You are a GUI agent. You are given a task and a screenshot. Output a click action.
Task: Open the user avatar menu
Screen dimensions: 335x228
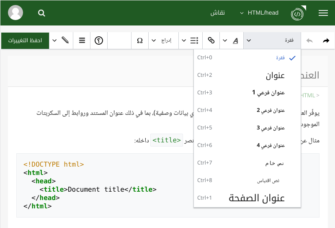click(15, 13)
